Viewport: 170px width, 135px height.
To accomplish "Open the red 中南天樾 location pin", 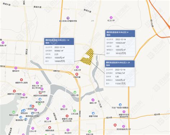I will click(x=77, y=74).
